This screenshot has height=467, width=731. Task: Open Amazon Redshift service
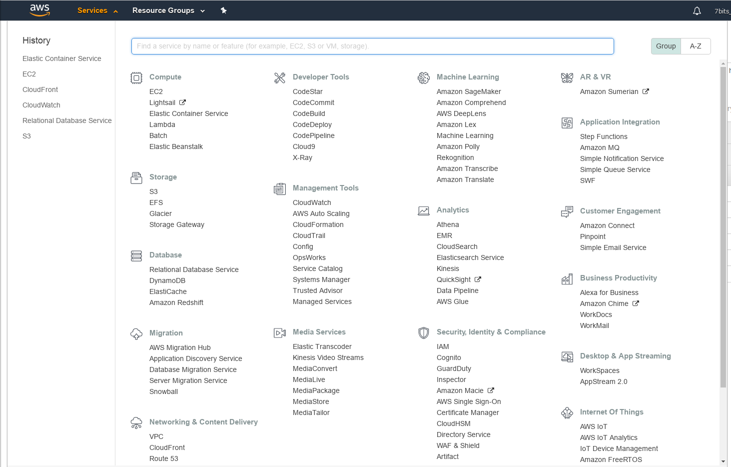tap(176, 302)
